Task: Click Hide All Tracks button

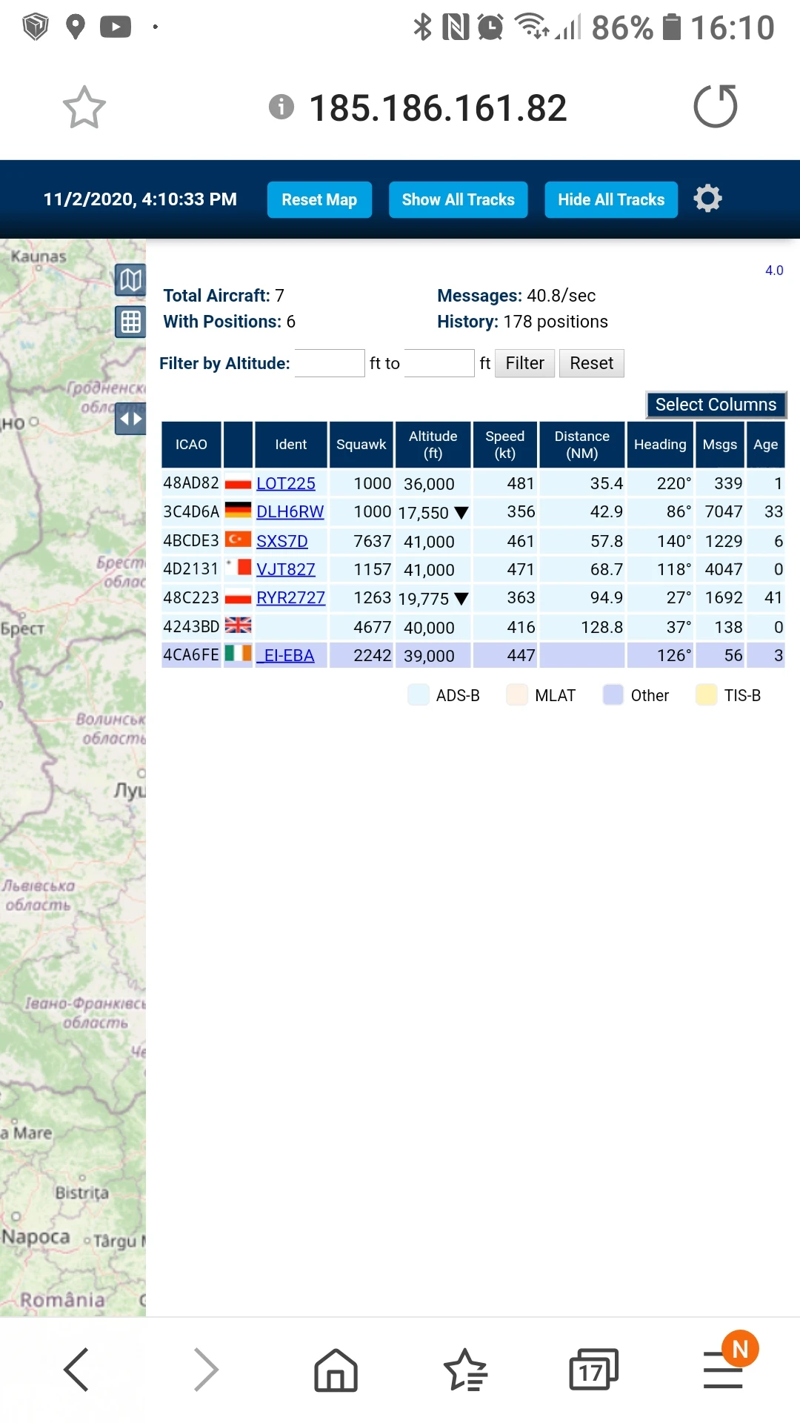Action: tap(611, 200)
